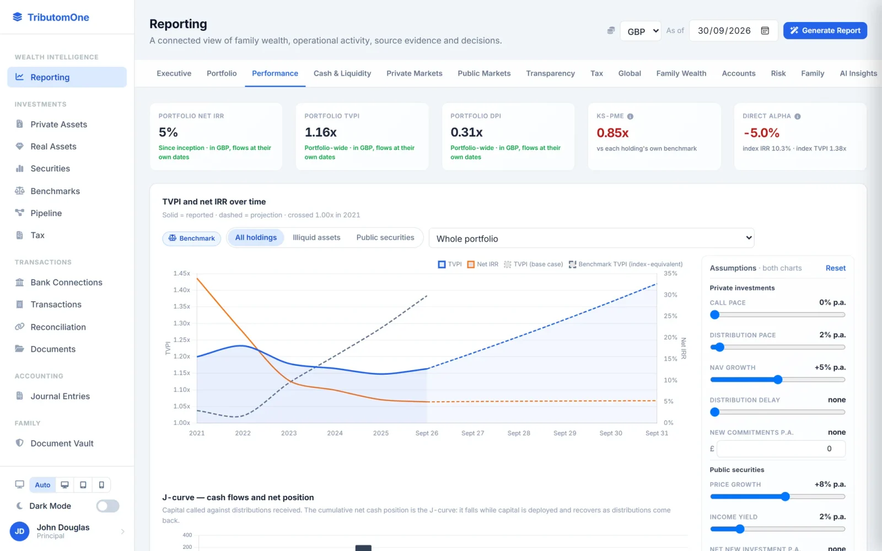The image size is (882, 551).
Task: Switch to Risk tab
Action: click(x=778, y=73)
